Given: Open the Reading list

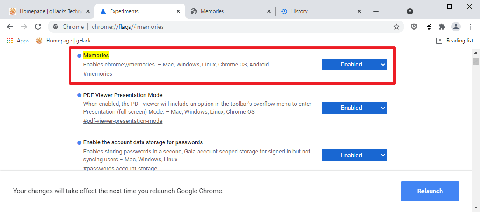Looking at the screenshot, I should pos(455,41).
